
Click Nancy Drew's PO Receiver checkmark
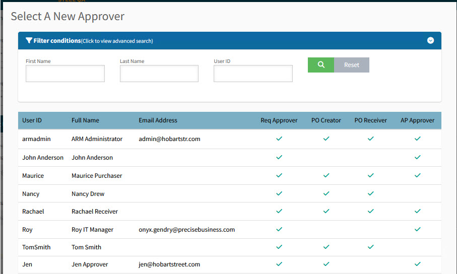pos(370,193)
